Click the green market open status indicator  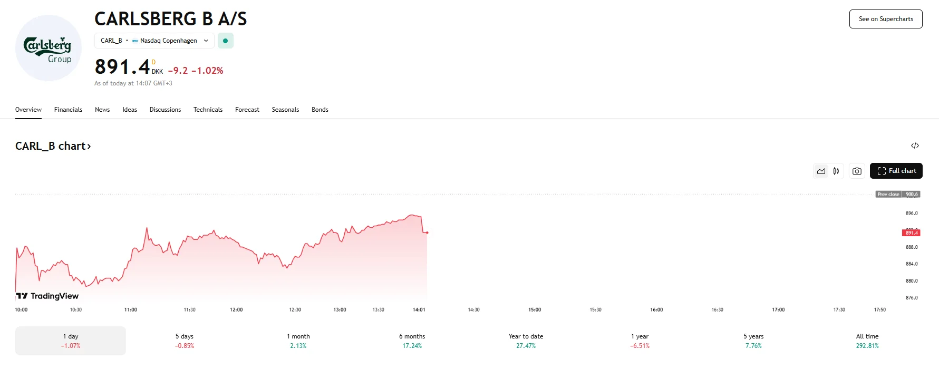point(226,41)
